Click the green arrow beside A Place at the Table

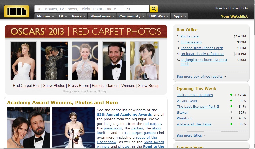click(x=231, y=124)
